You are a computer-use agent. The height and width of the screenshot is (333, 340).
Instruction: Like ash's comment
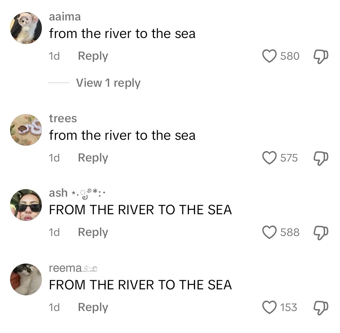(x=269, y=232)
